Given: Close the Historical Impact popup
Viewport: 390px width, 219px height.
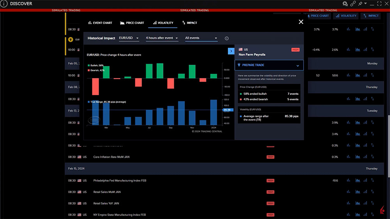Looking at the screenshot, I should [301, 22].
